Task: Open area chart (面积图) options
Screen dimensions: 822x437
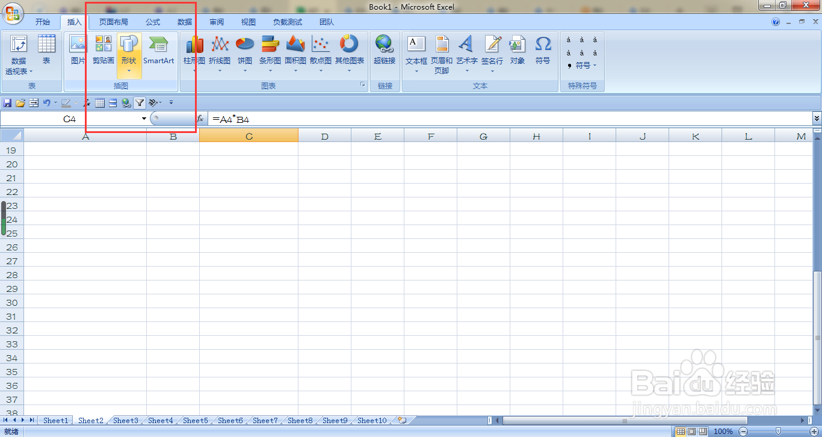Action: 295,54
